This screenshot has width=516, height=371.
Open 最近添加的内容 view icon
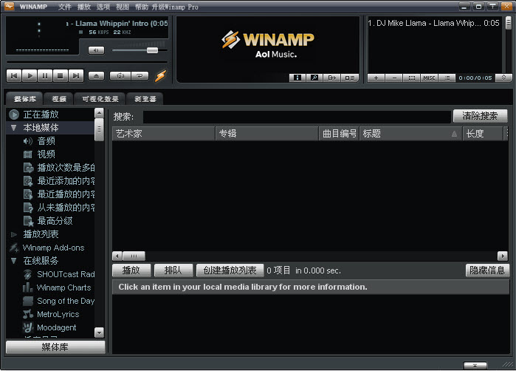(28, 181)
